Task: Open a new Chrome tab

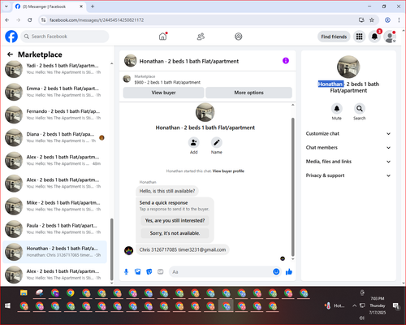Action: point(93,6)
